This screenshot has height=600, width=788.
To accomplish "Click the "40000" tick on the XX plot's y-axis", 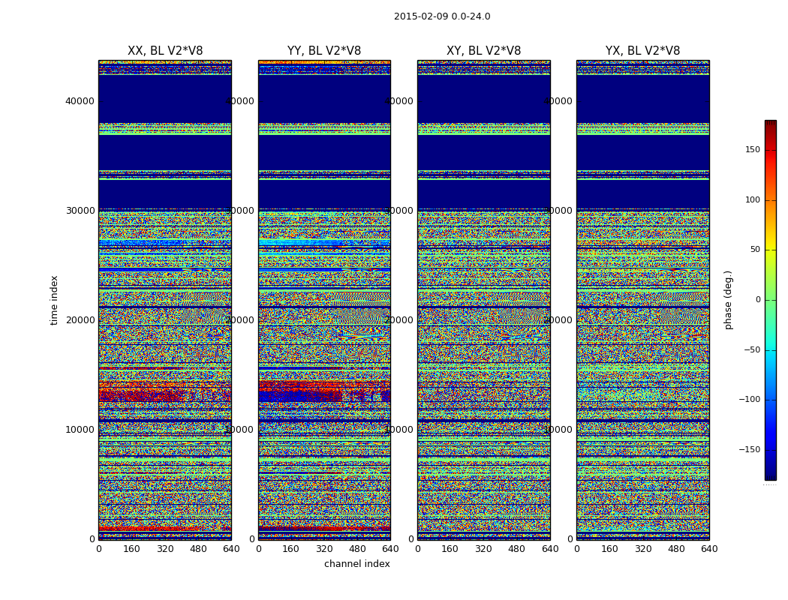I will [80, 100].
